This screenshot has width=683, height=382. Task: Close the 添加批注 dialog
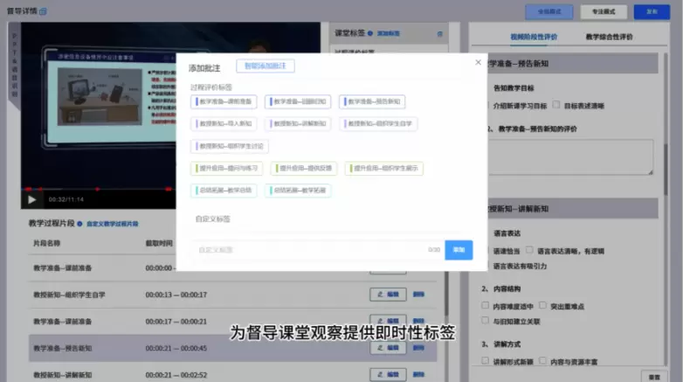478,62
